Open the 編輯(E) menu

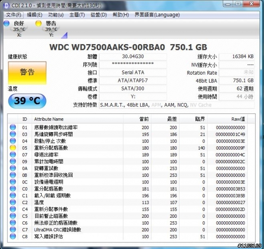pos(35,15)
